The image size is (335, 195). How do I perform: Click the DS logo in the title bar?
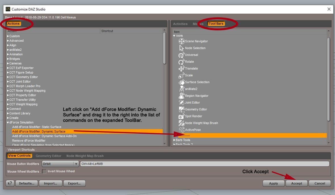coord(8,9)
